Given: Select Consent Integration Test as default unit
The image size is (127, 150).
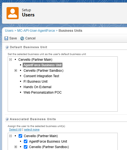Looking at the screenshot, I should point(41,76).
